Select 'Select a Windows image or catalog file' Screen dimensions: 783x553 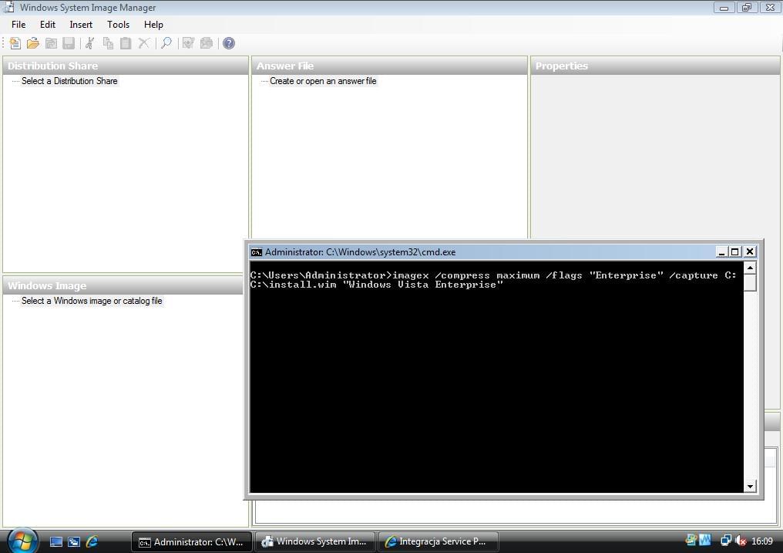pos(92,301)
